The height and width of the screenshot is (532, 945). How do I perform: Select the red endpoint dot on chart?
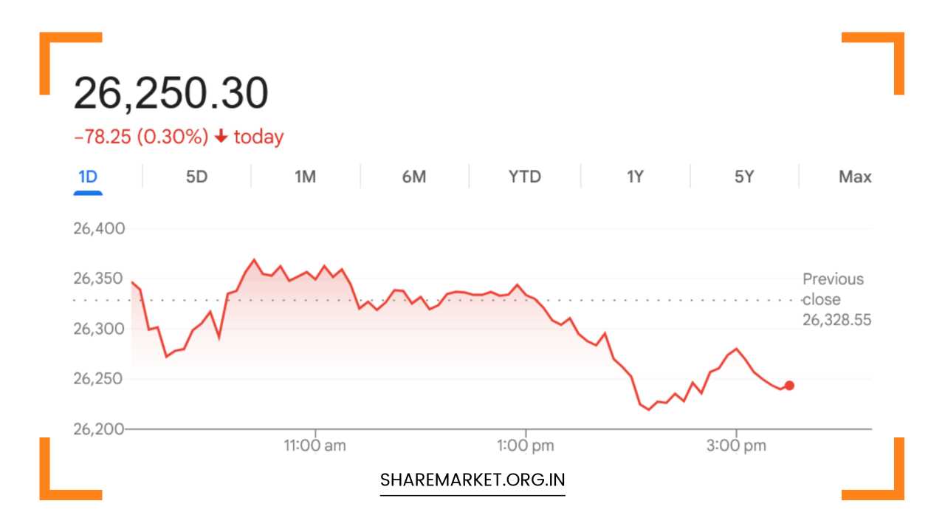pos(788,385)
